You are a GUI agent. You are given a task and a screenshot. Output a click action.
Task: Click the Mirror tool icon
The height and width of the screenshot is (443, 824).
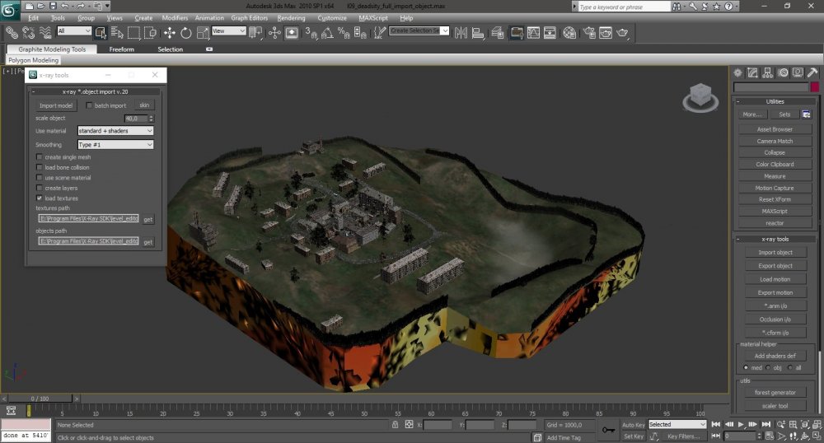click(x=461, y=33)
